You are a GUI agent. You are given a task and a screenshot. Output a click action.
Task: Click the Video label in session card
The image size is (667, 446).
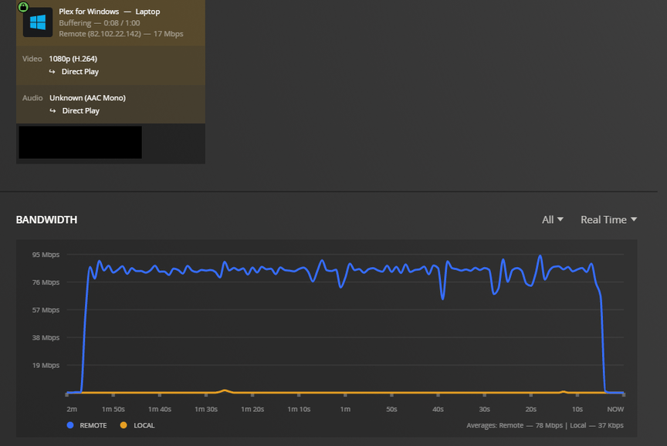pyautogui.click(x=32, y=59)
